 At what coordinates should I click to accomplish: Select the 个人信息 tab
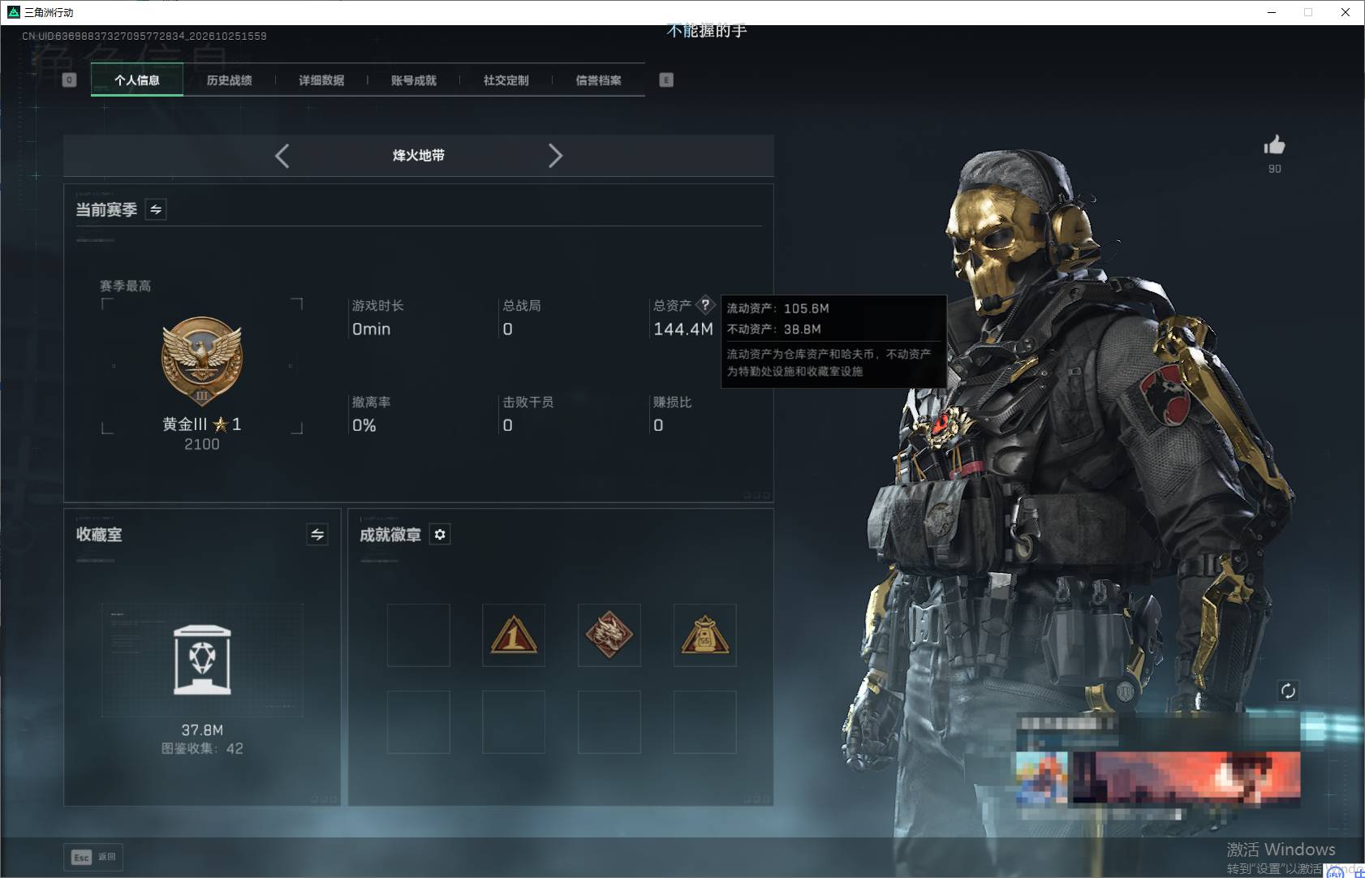tap(137, 80)
